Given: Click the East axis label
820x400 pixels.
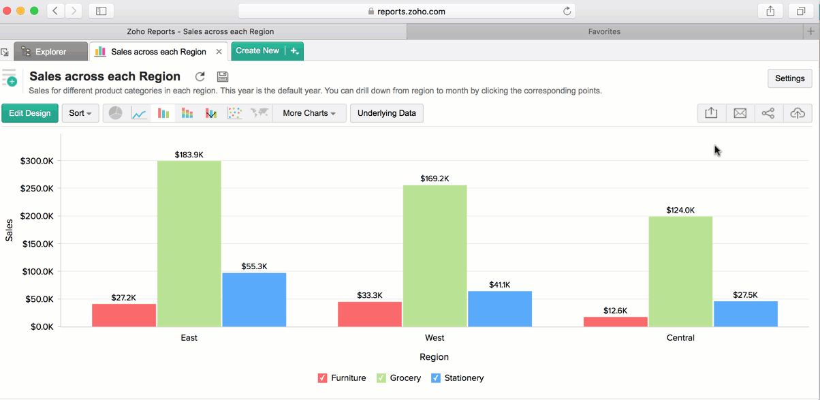Looking at the screenshot, I should point(189,338).
